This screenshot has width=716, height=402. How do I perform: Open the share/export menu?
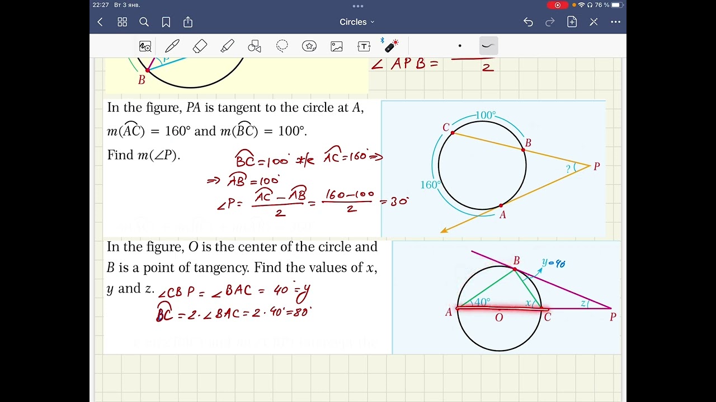(x=188, y=22)
